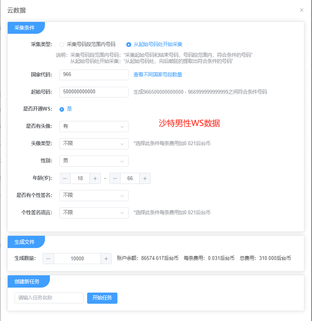
Task: Click the 国家代码 input field
Action: pyautogui.click(x=94, y=75)
